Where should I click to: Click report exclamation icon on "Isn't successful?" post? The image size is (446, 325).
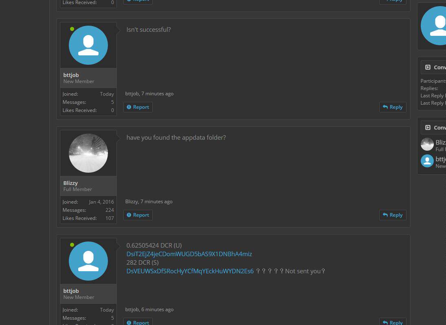129,107
